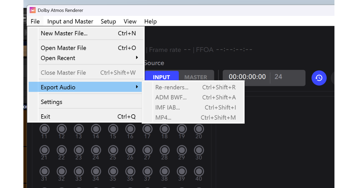
Task: Select channel 20 meter indicator
Action: pyautogui.click(x=199, y=129)
